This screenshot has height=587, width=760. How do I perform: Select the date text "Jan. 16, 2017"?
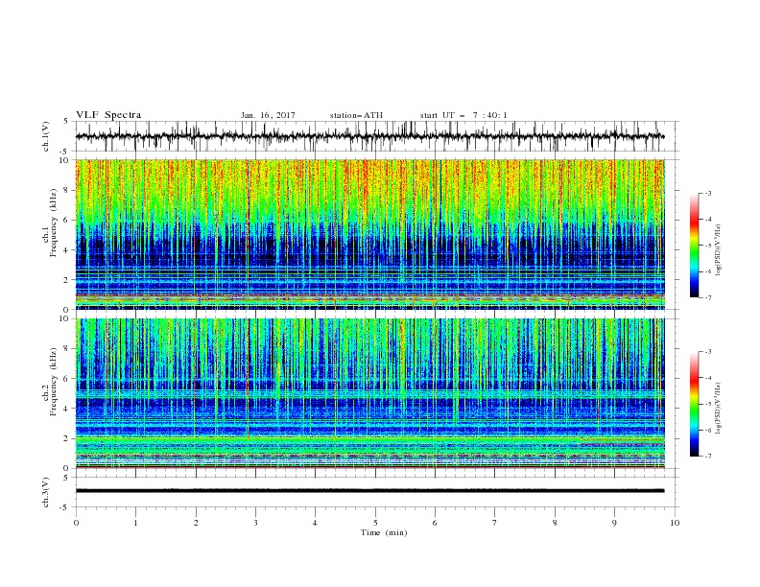[x=268, y=115]
